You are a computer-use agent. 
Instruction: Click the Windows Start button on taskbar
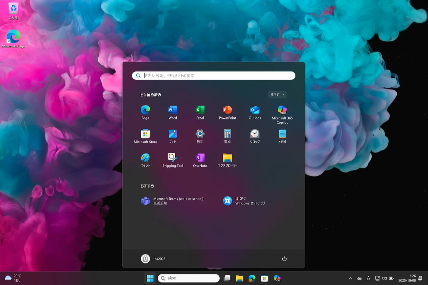coord(150,278)
